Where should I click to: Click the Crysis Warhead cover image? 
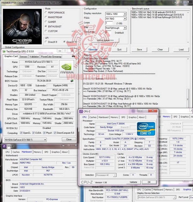tap(22, 26)
